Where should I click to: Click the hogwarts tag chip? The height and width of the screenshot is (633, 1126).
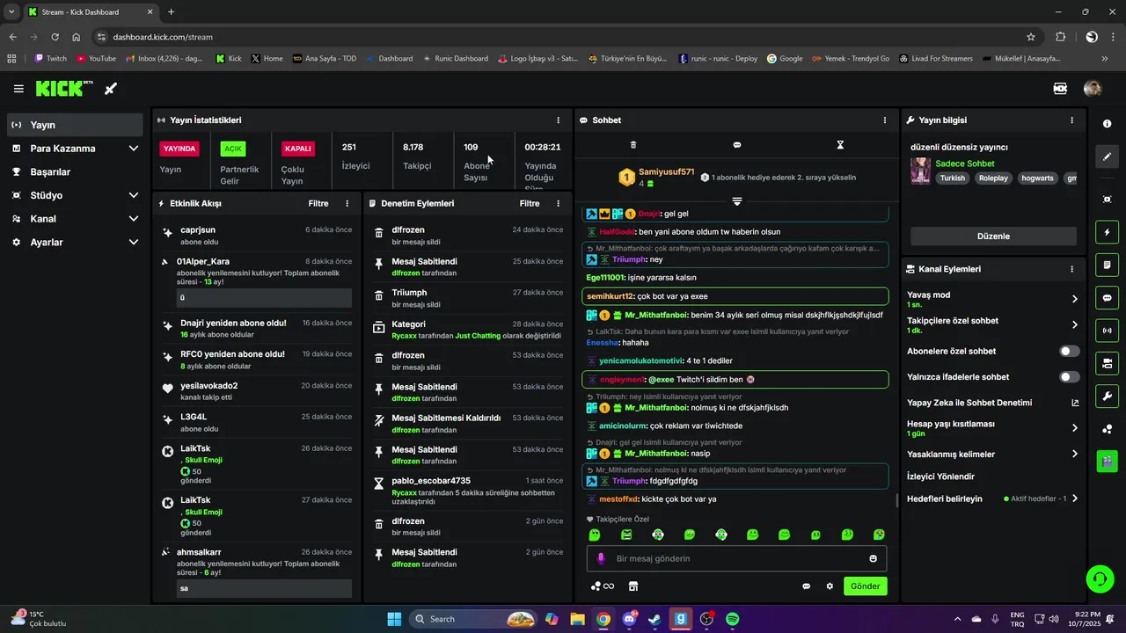pos(1038,178)
